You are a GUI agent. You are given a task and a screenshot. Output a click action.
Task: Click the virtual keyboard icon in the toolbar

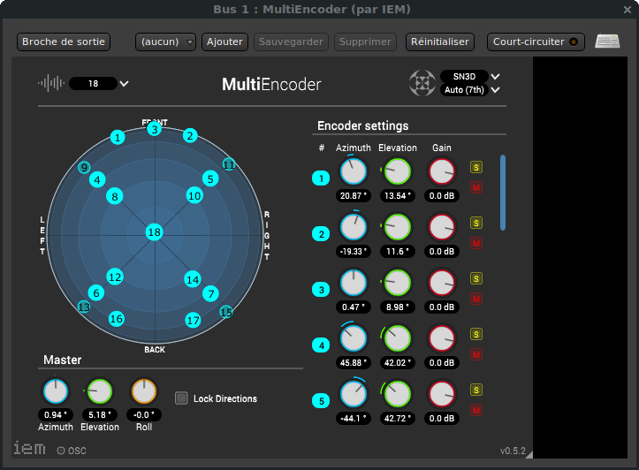607,42
